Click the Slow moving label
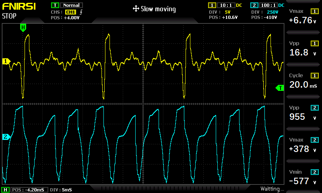Viewport: 322px width, 193px height. pyautogui.click(x=158, y=9)
